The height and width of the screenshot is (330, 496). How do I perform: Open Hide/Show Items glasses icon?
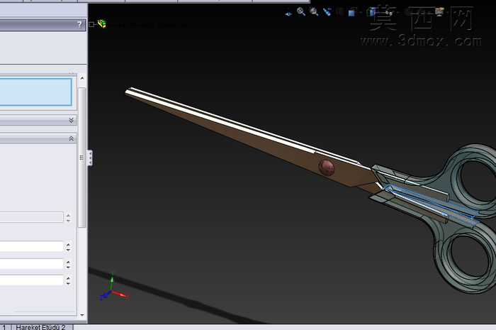click(x=390, y=13)
